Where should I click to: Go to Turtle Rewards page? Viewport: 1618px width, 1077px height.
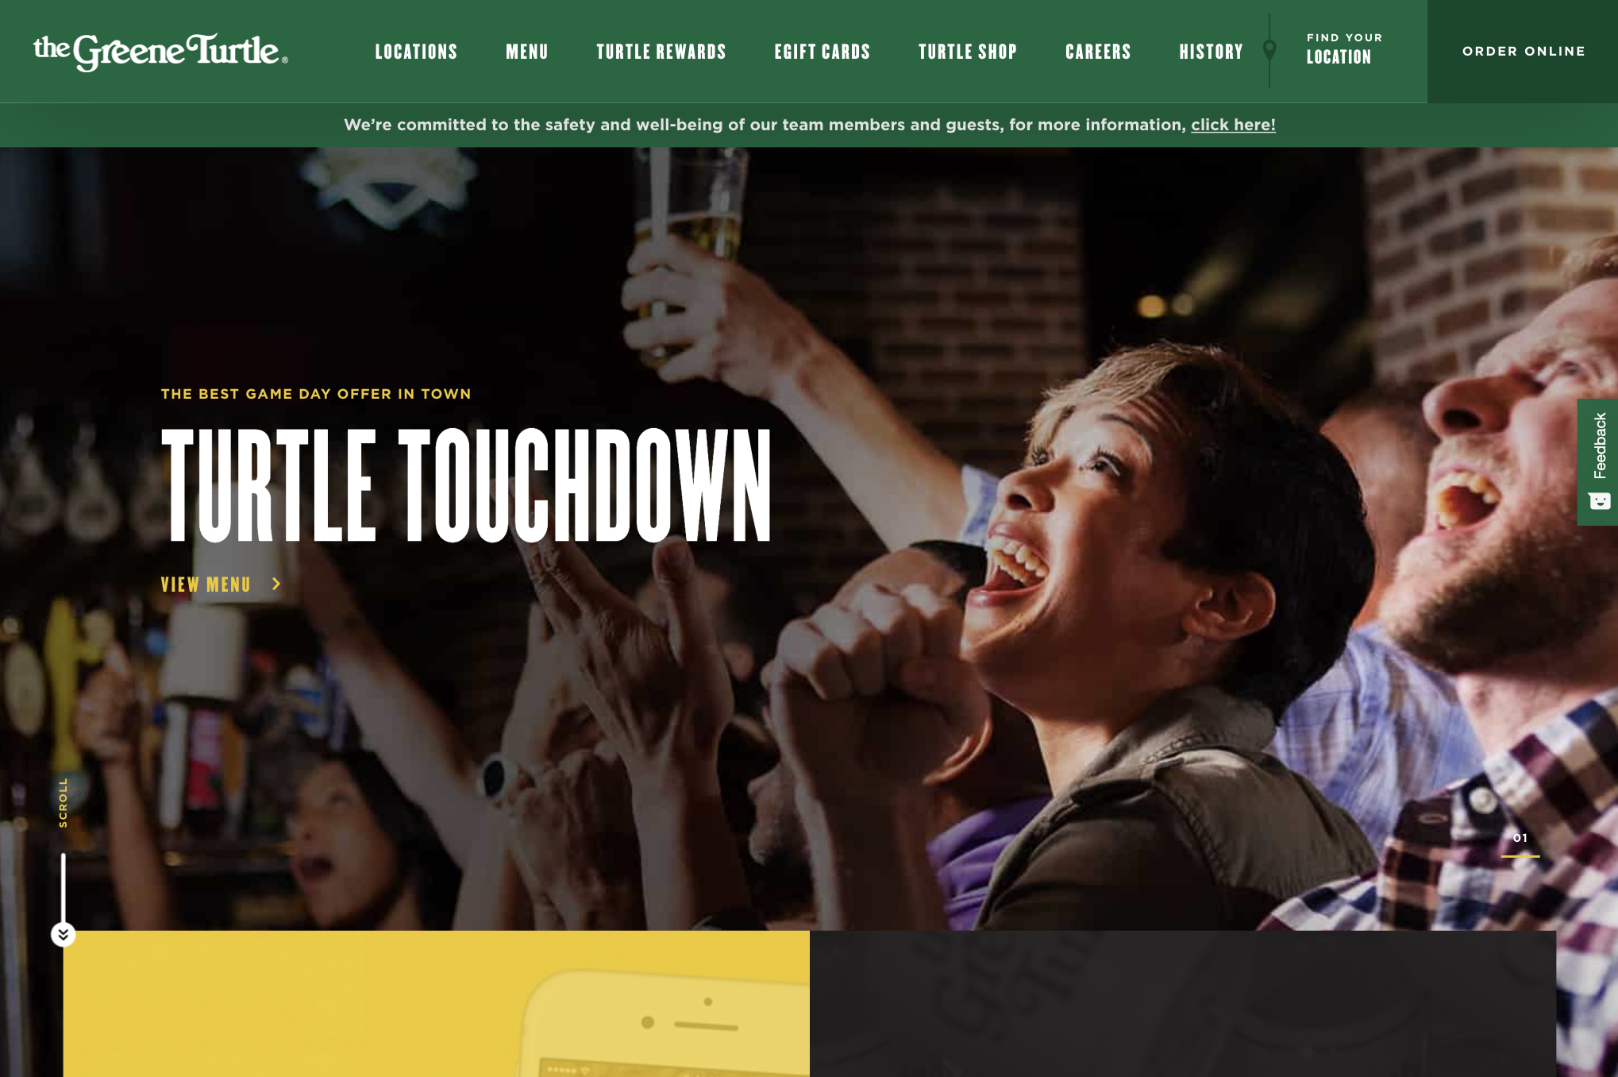click(661, 52)
